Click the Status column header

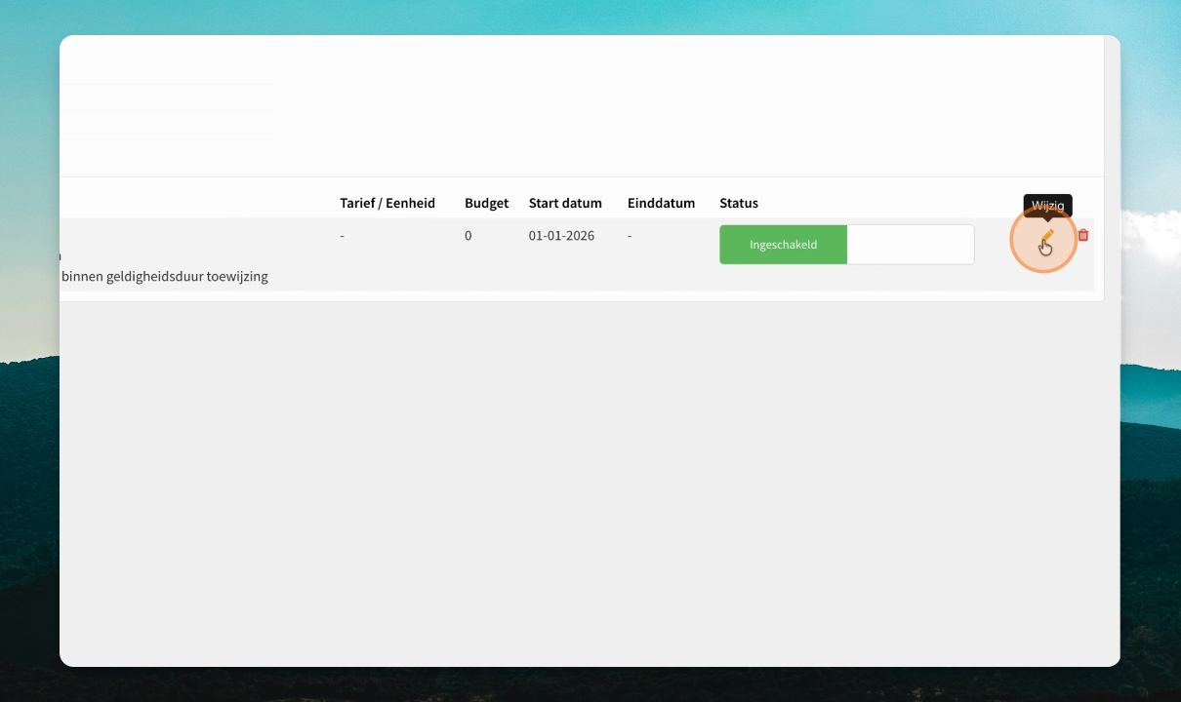click(739, 203)
